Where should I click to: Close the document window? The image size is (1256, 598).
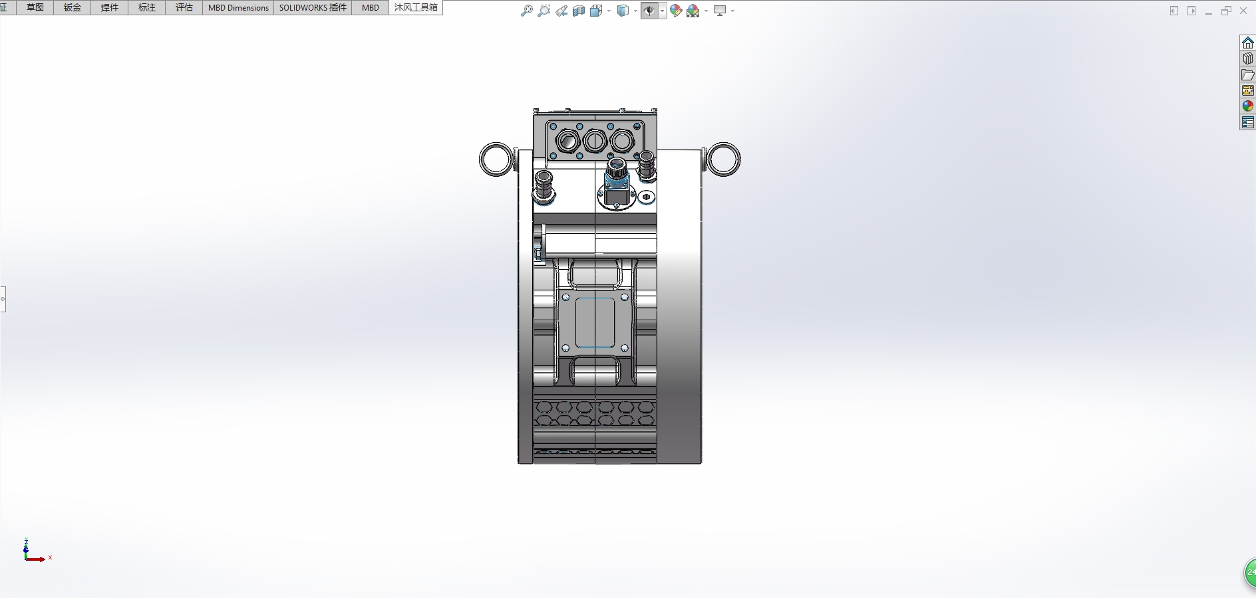pyautogui.click(x=1243, y=11)
